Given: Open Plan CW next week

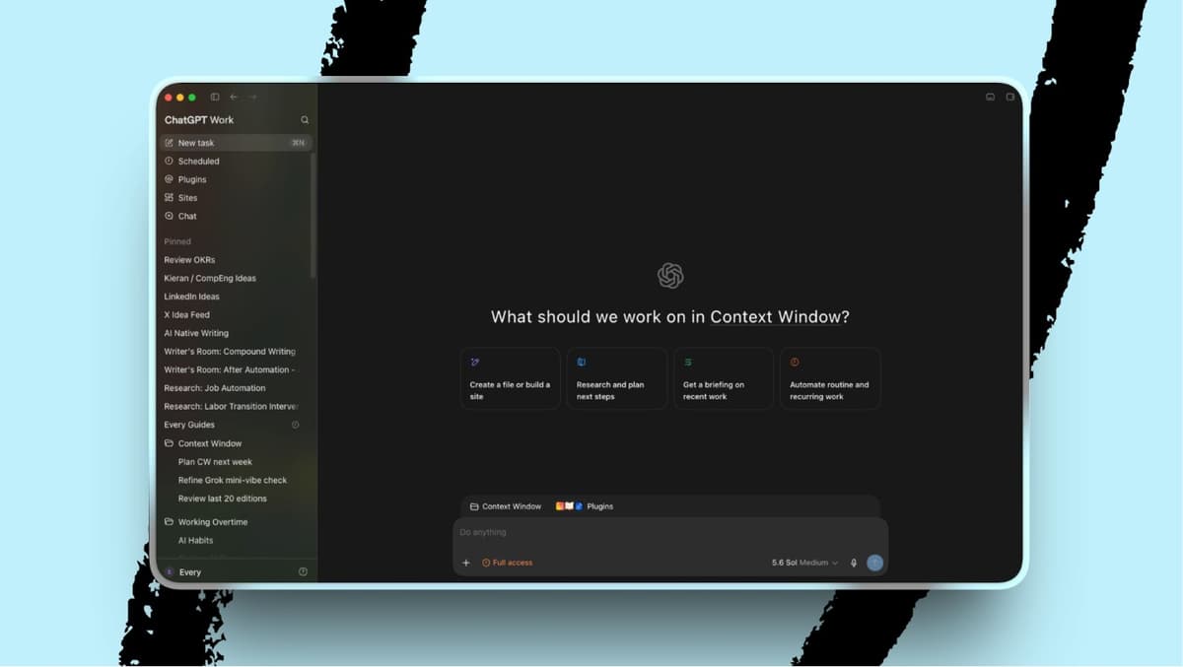Looking at the screenshot, I should 215,461.
